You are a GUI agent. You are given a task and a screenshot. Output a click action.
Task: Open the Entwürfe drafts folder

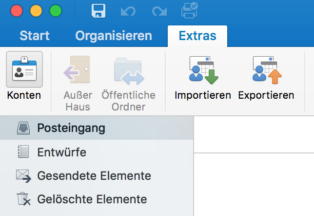tap(61, 152)
